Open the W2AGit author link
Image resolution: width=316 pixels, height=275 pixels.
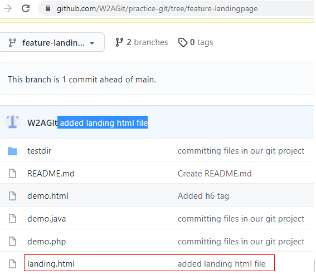[42, 123]
